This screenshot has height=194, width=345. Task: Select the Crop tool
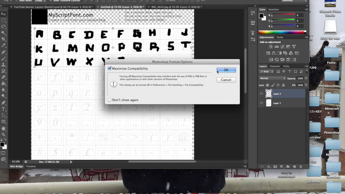(4, 39)
